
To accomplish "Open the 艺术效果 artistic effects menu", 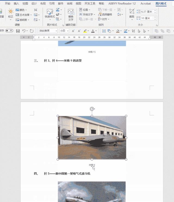I will [x=24, y=15].
